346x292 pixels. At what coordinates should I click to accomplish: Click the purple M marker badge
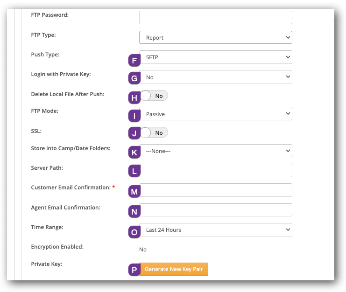pyautogui.click(x=134, y=192)
